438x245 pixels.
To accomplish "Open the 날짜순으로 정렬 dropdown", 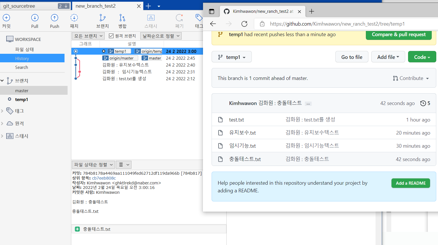I will tap(161, 36).
